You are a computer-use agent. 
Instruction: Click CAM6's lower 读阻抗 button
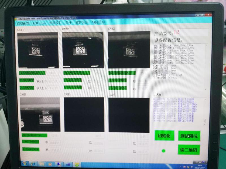pyautogui.click(x=143, y=152)
